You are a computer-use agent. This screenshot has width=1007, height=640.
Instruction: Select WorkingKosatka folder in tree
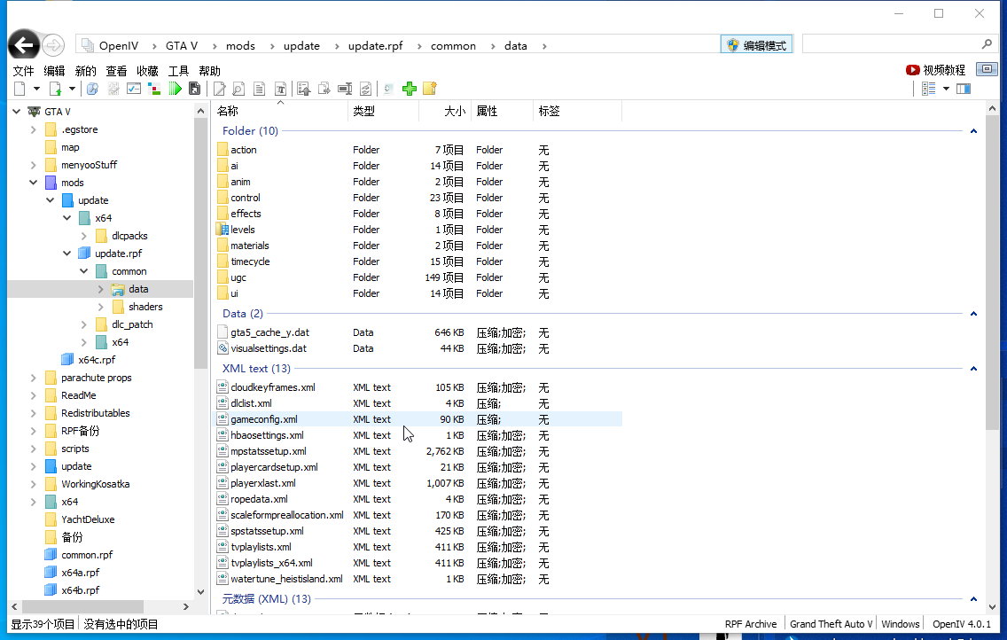pos(95,484)
